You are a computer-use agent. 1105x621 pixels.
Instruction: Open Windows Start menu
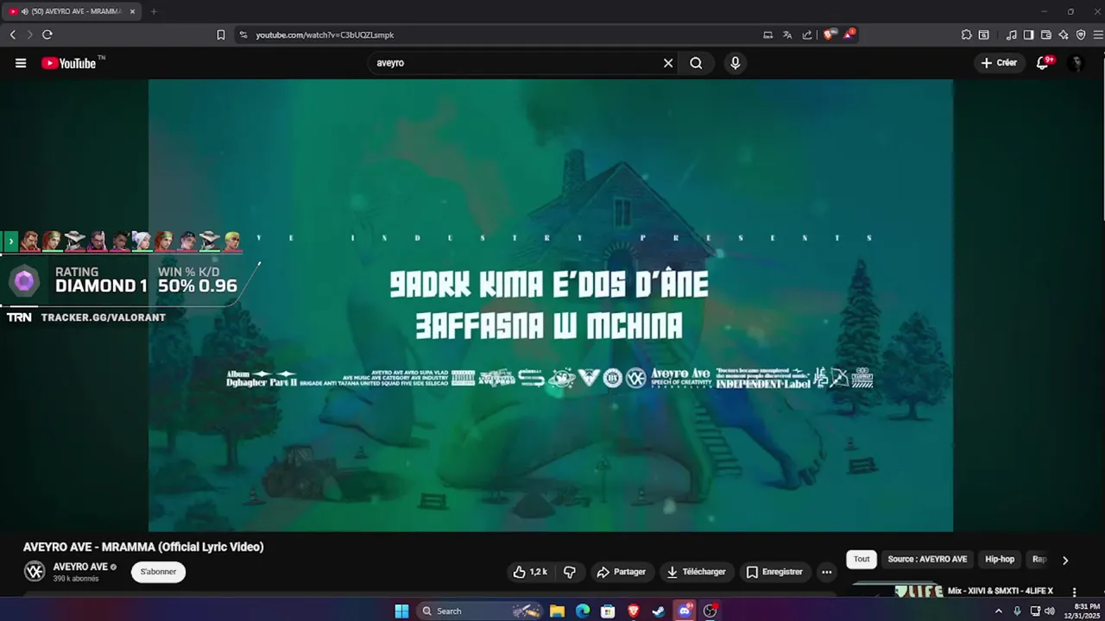point(401,611)
